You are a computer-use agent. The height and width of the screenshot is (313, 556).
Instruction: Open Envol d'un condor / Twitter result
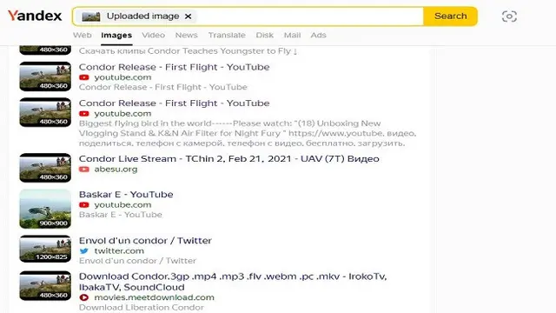(x=145, y=241)
